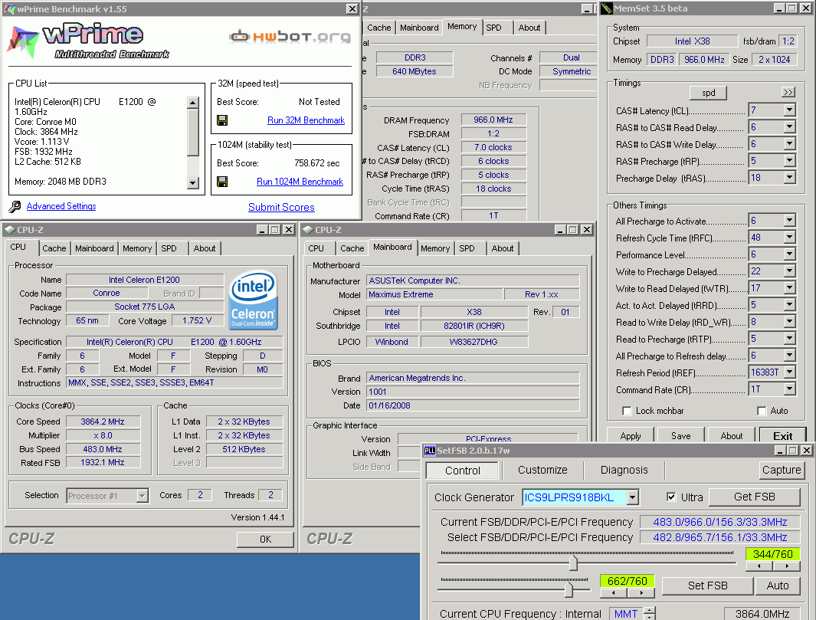This screenshot has width=816, height=620.
Task: Click the BIOS Version field showing 1001
Action: [x=473, y=392]
